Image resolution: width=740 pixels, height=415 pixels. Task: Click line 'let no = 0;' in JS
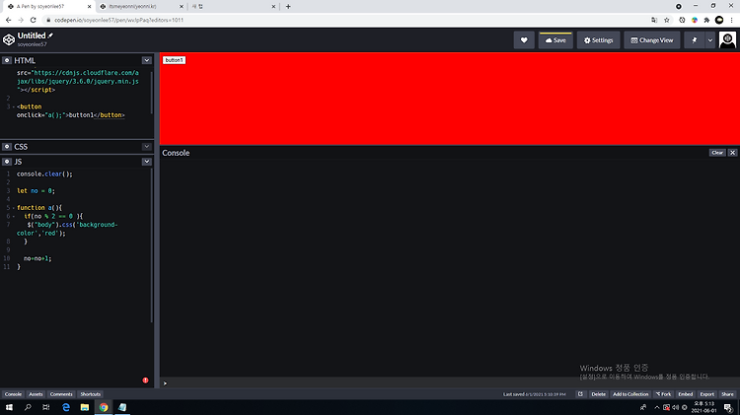36,191
